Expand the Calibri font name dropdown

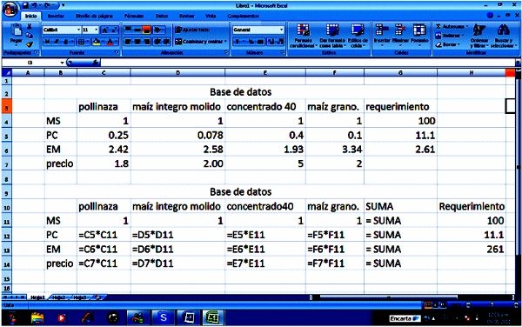(78, 30)
